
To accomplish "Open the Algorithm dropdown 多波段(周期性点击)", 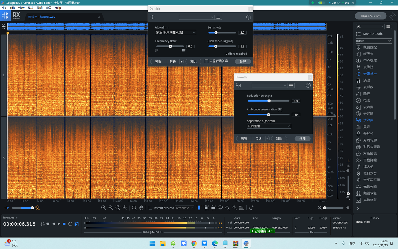I will click(175, 32).
